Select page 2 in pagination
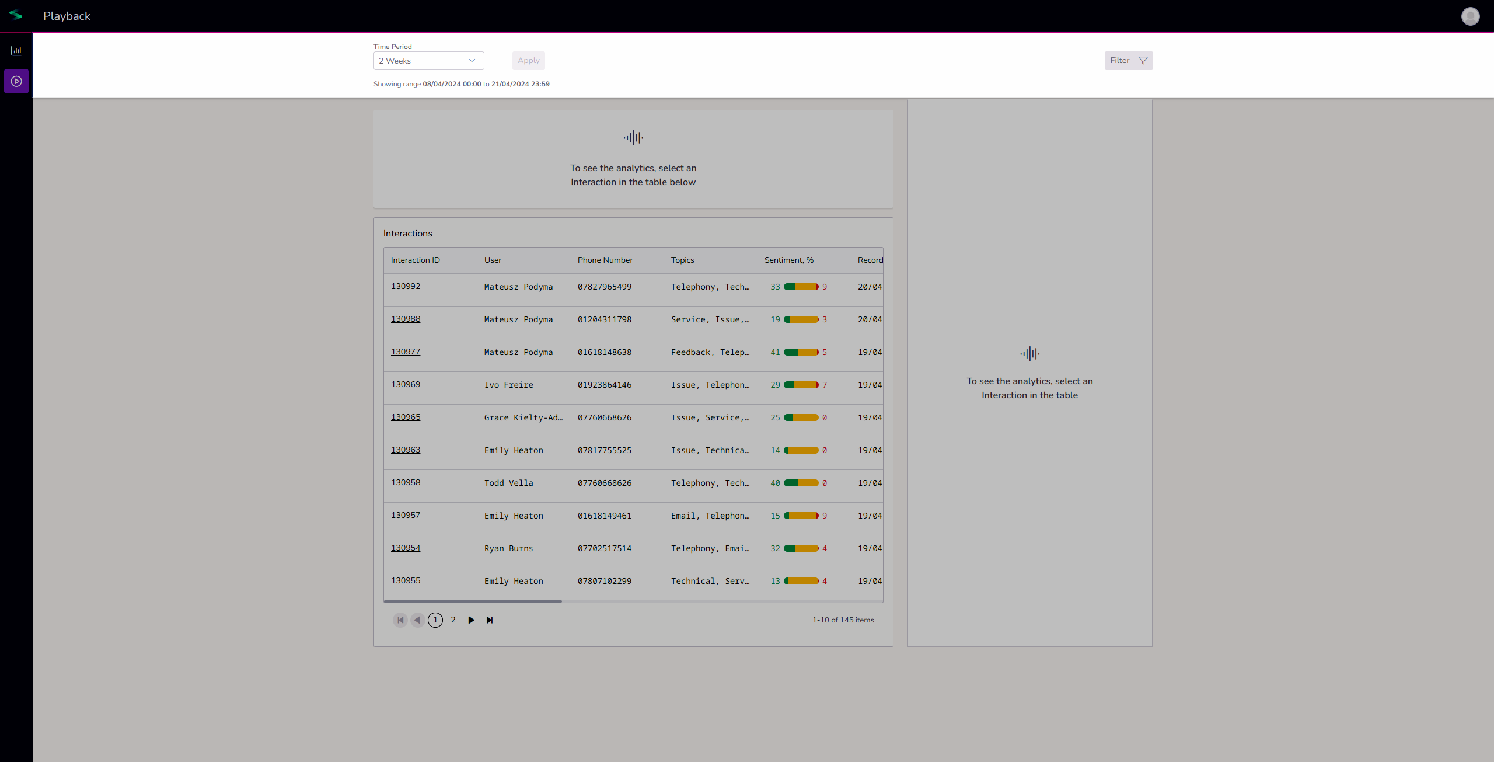 453,620
